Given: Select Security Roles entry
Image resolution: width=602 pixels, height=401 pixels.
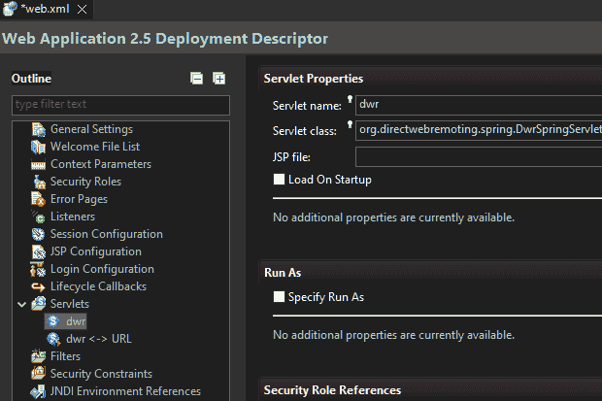Looking at the screenshot, I should tap(85, 182).
